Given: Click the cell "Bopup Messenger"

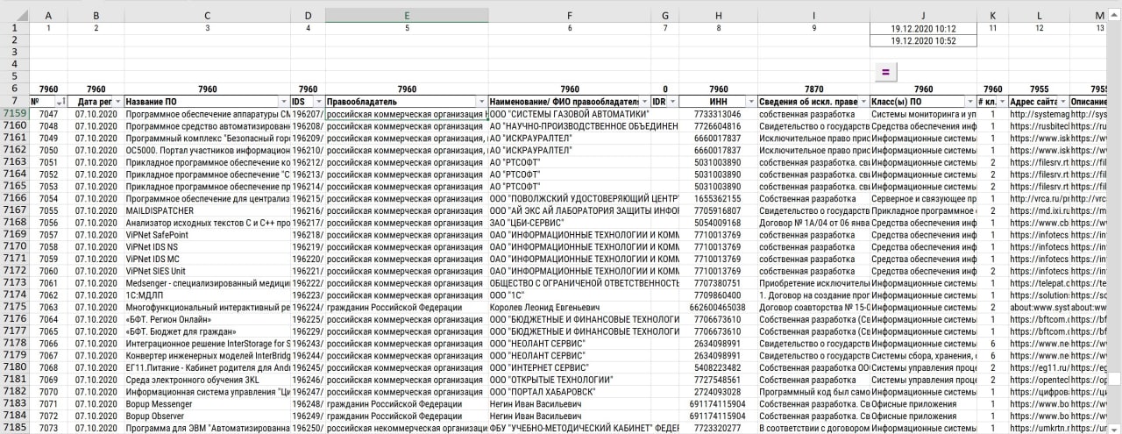Looking at the screenshot, I should (207, 403).
